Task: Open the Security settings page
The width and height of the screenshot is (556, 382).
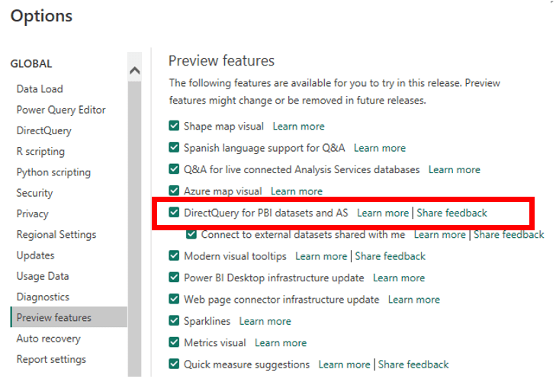Action: point(34,193)
